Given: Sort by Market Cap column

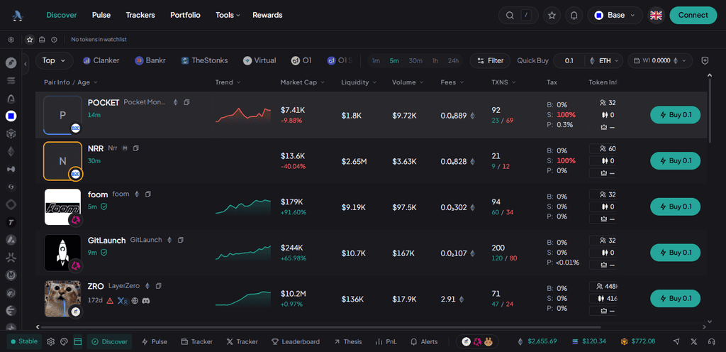Looking at the screenshot, I should click(302, 82).
